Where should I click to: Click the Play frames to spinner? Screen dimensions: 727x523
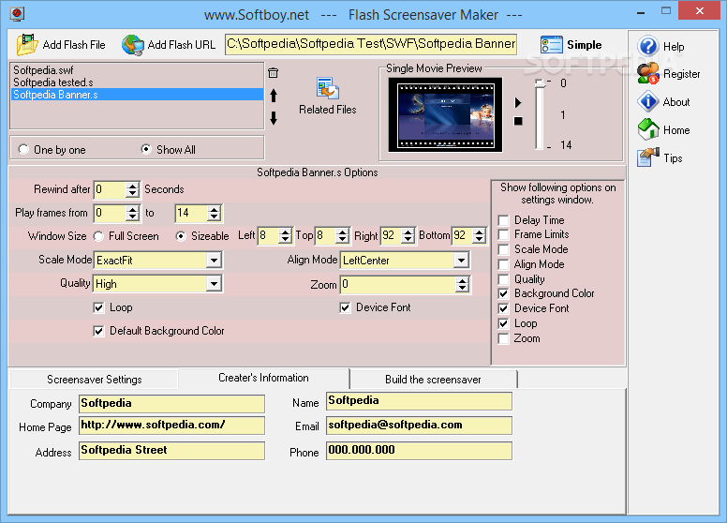[214, 213]
